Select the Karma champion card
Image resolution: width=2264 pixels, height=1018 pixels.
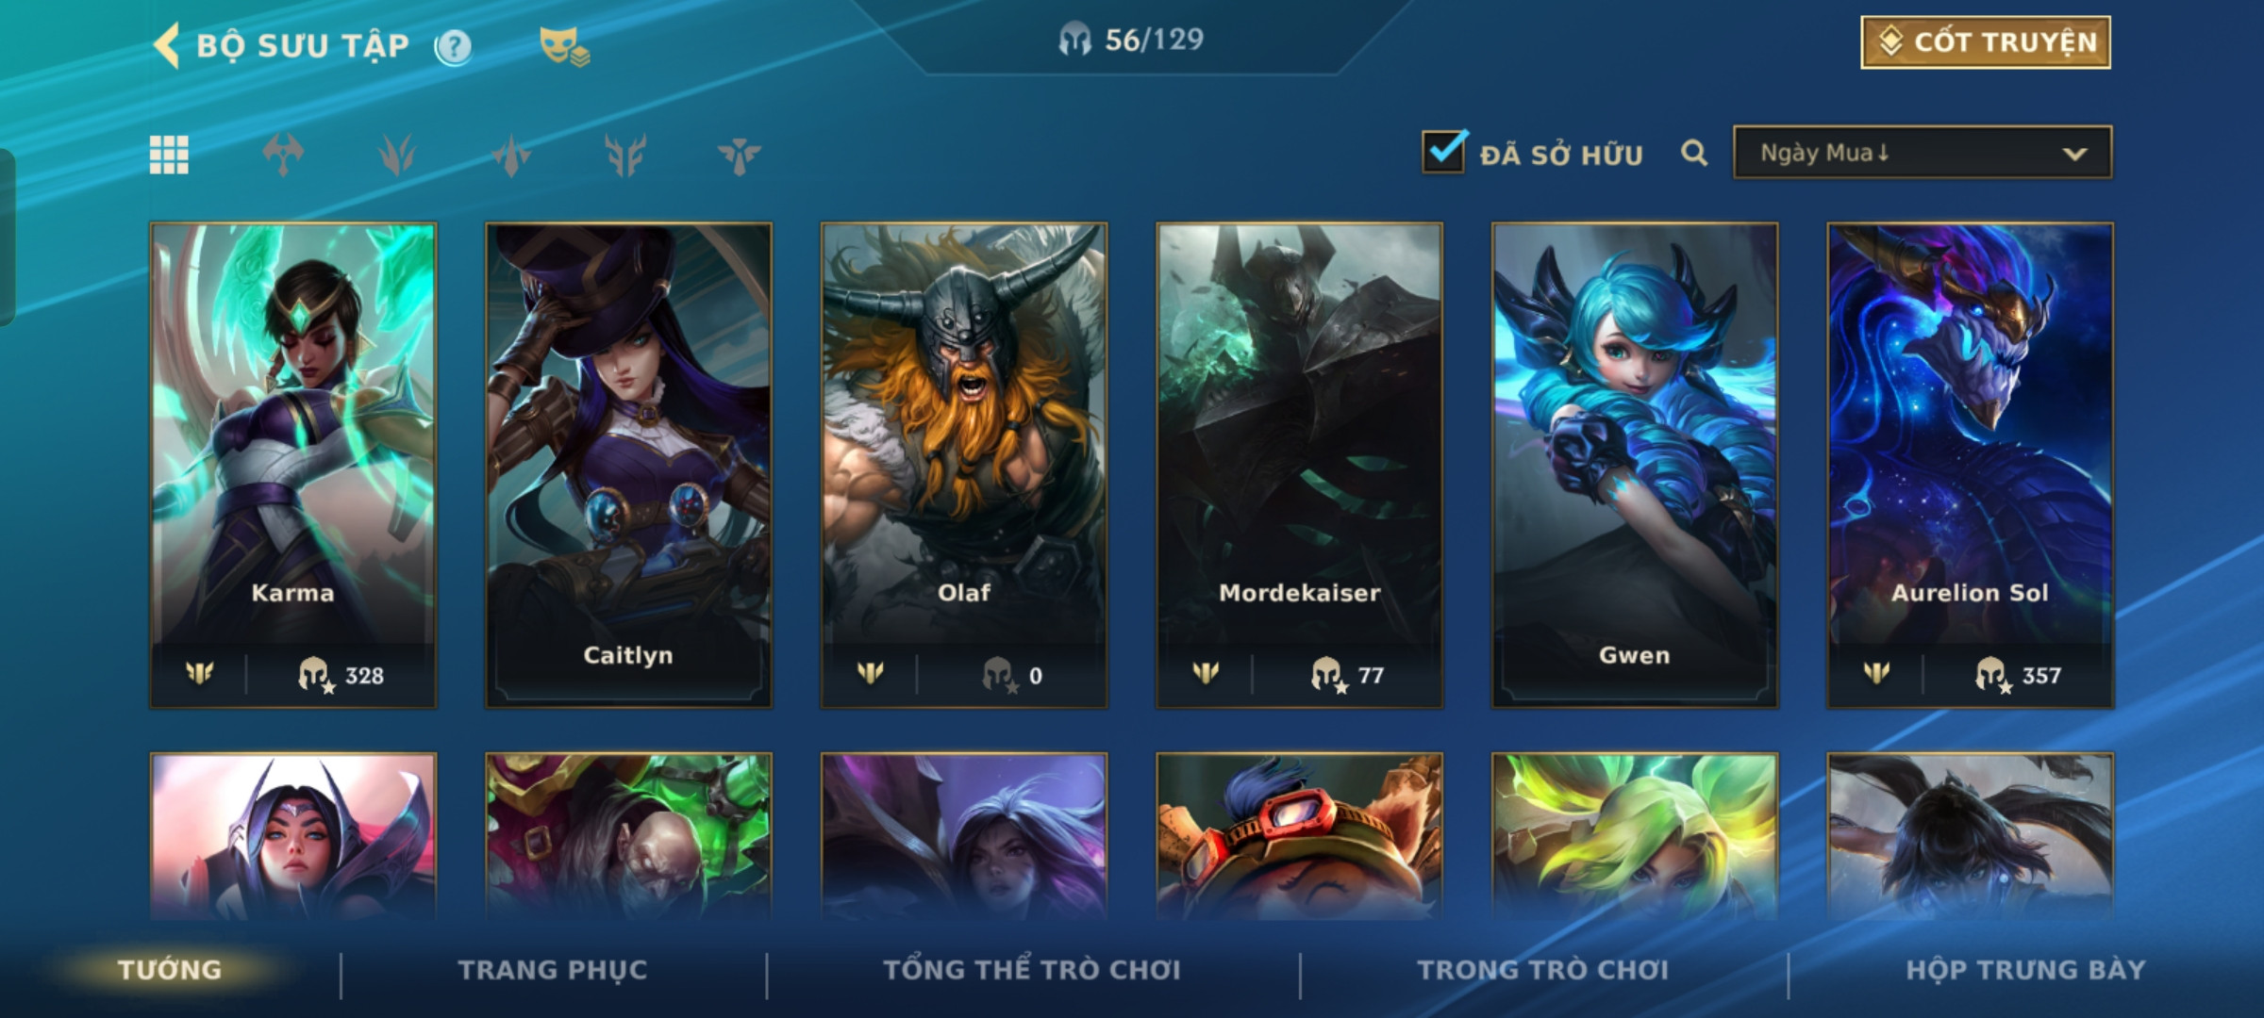pos(293,465)
